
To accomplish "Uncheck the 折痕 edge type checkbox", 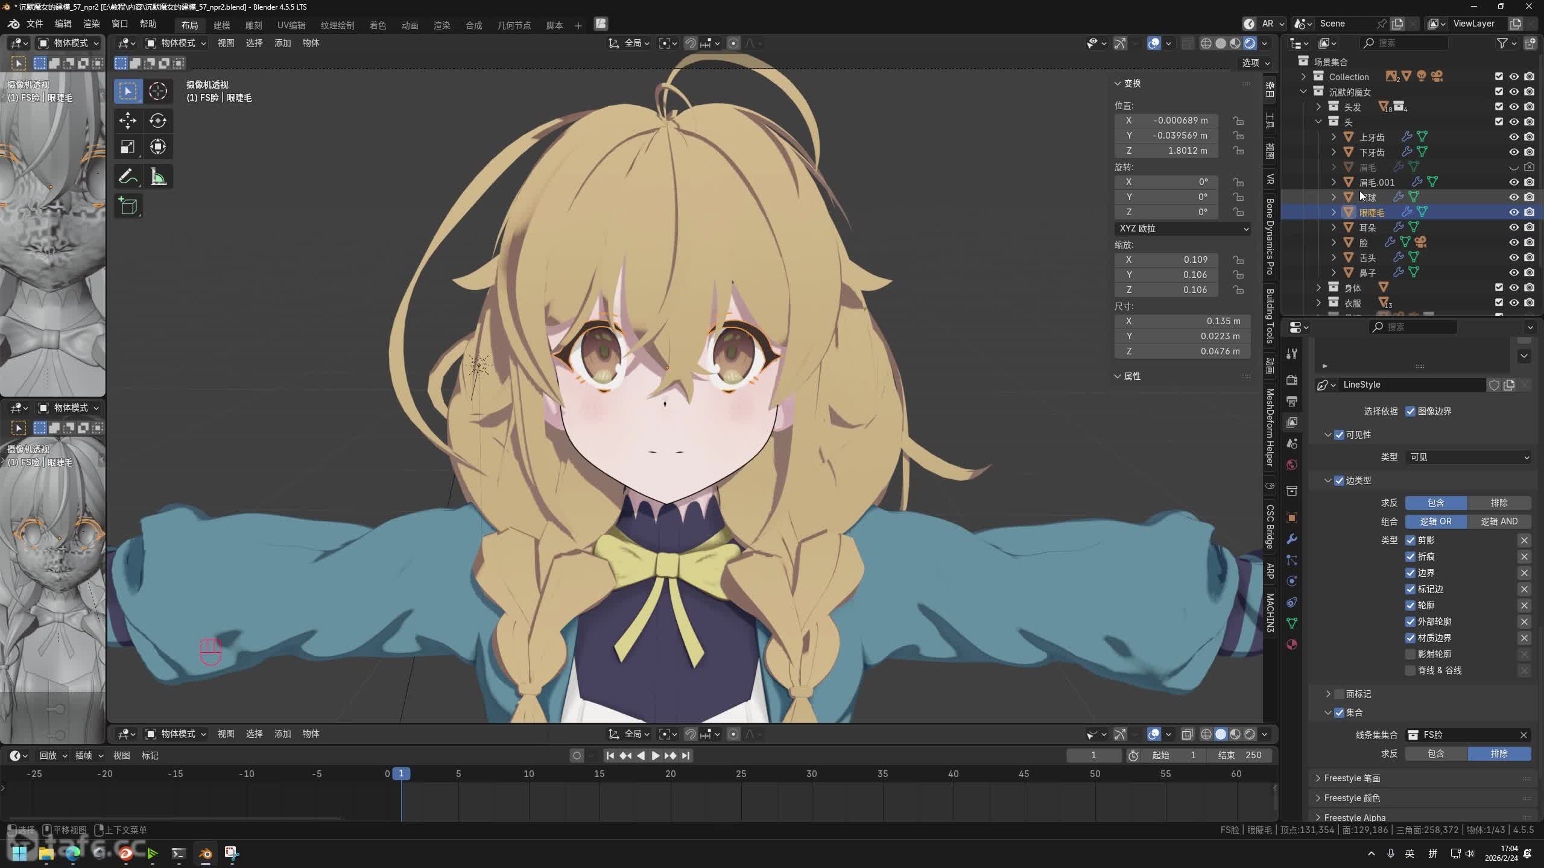I will tap(1410, 556).
